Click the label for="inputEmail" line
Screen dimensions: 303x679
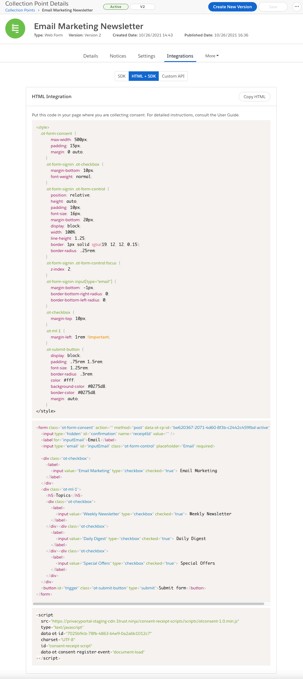point(79,440)
